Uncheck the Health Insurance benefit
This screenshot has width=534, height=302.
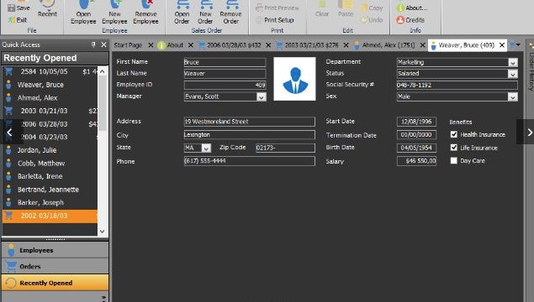pos(453,134)
